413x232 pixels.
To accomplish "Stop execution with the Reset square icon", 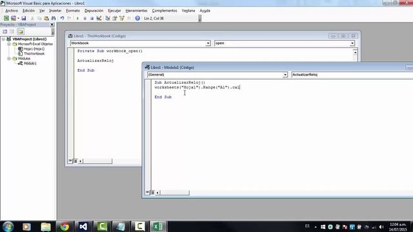I will [92, 18].
